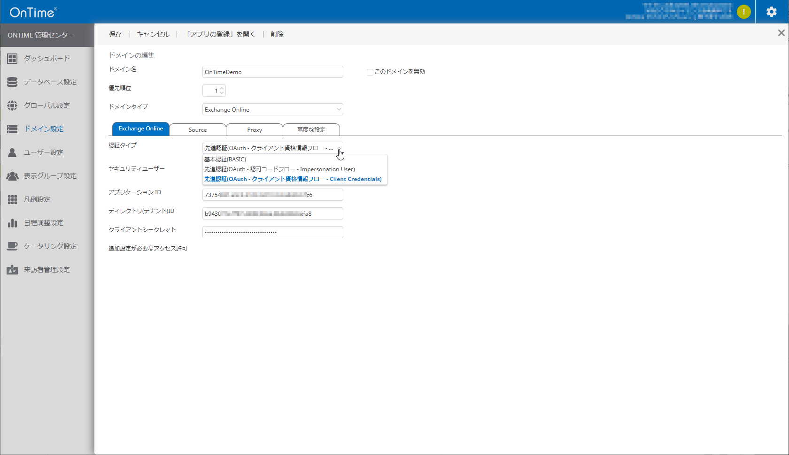Click 「アプリの登録」を開く link
Screen dimensions: 789x455
click(x=220, y=34)
